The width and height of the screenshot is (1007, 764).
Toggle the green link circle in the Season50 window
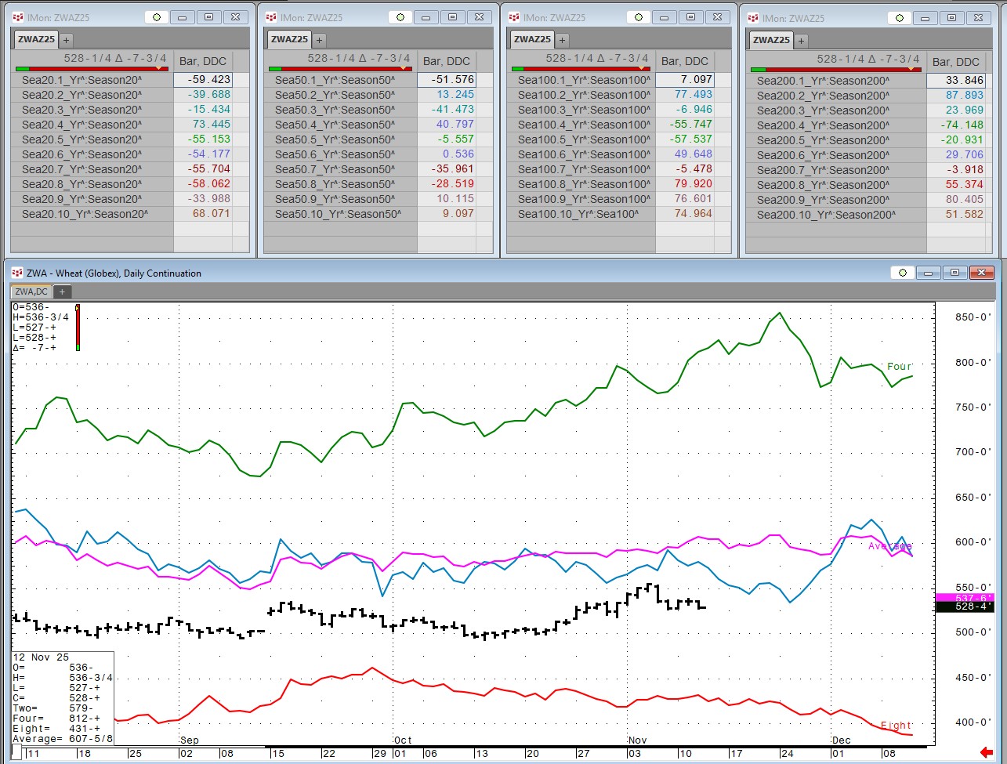(403, 17)
